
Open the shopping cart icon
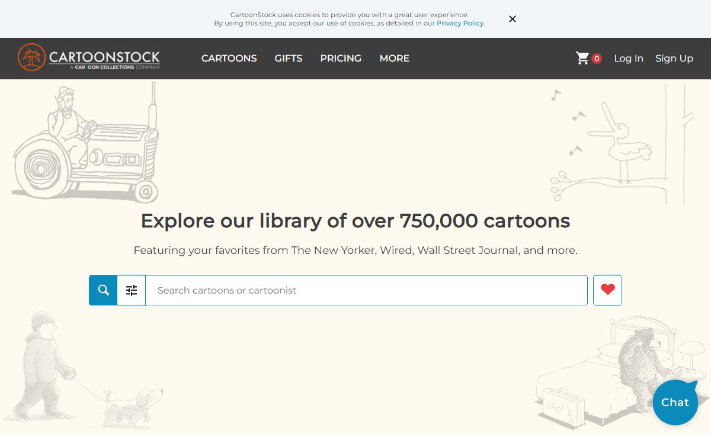coord(582,58)
